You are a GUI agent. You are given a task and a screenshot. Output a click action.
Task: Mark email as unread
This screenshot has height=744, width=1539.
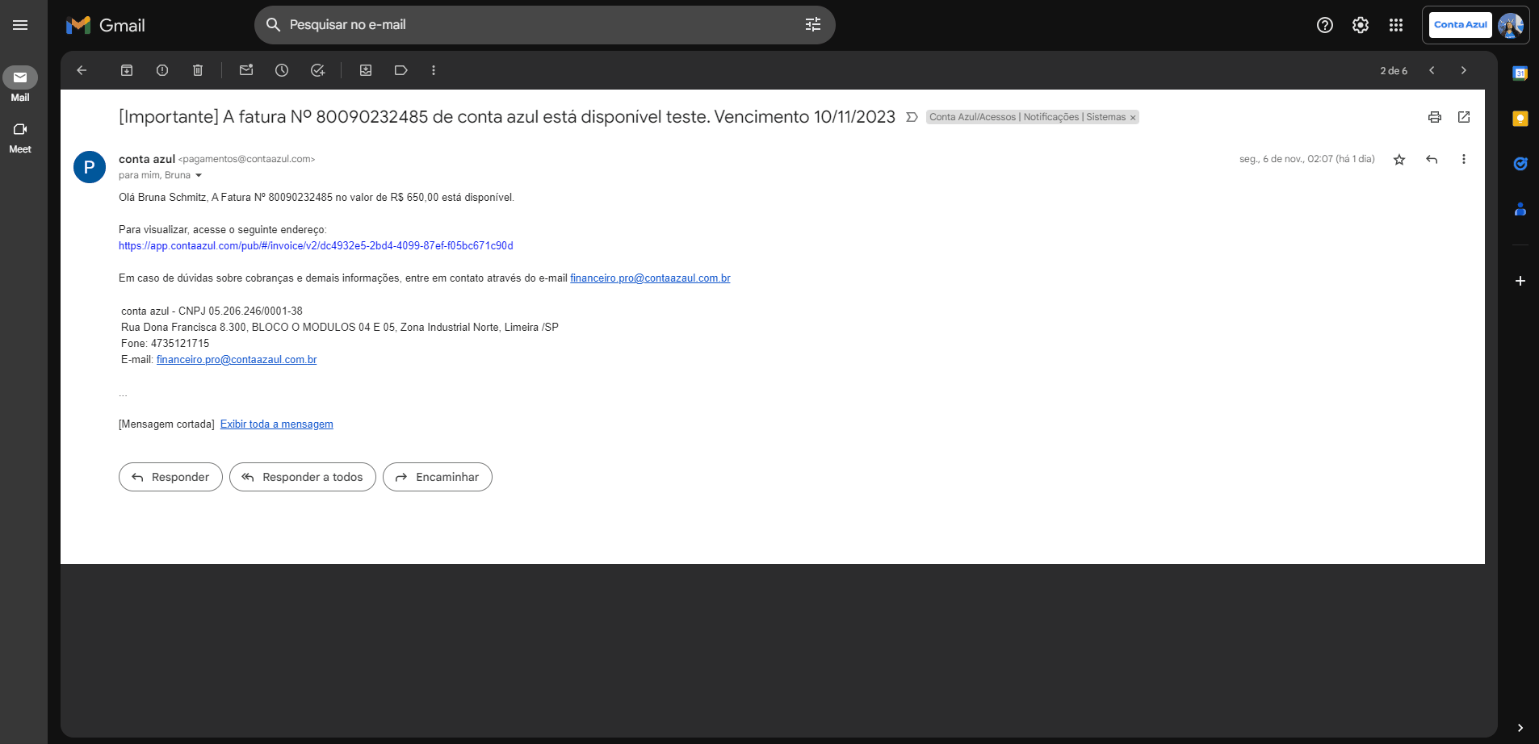tap(246, 70)
